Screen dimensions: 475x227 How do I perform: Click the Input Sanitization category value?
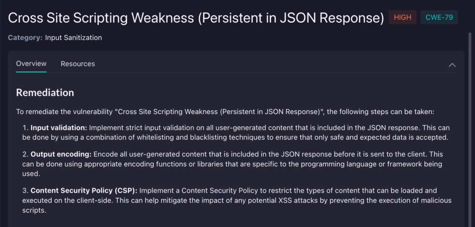73,38
